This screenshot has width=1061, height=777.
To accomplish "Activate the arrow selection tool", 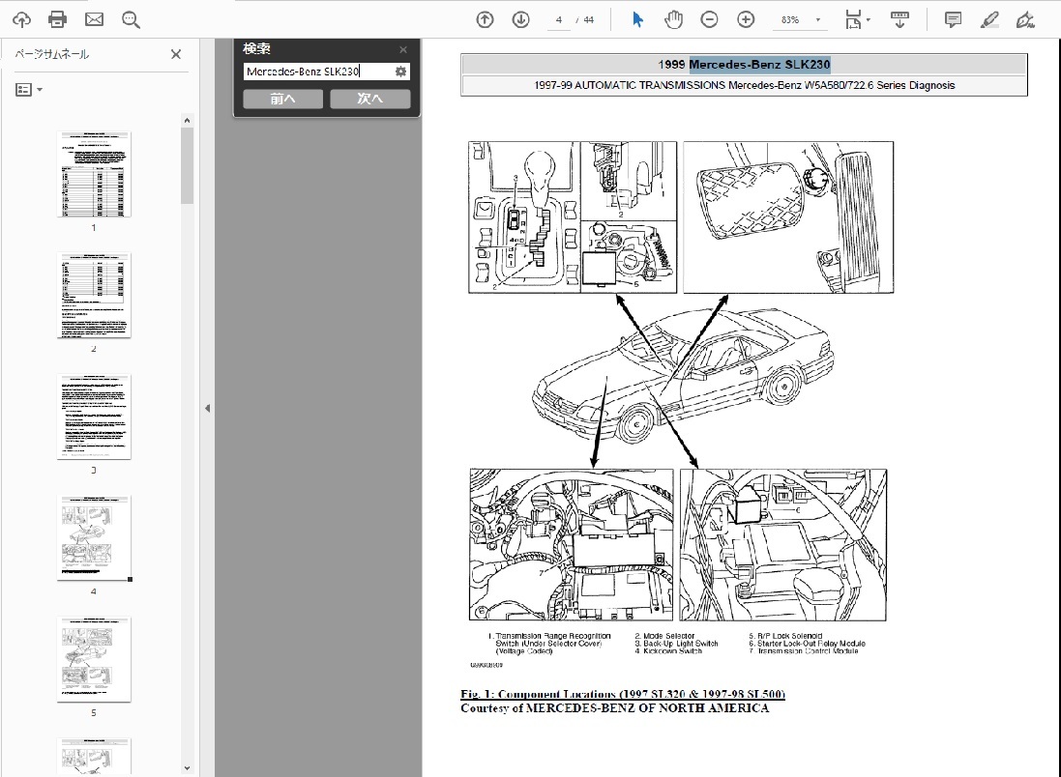I will click(637, 19).
